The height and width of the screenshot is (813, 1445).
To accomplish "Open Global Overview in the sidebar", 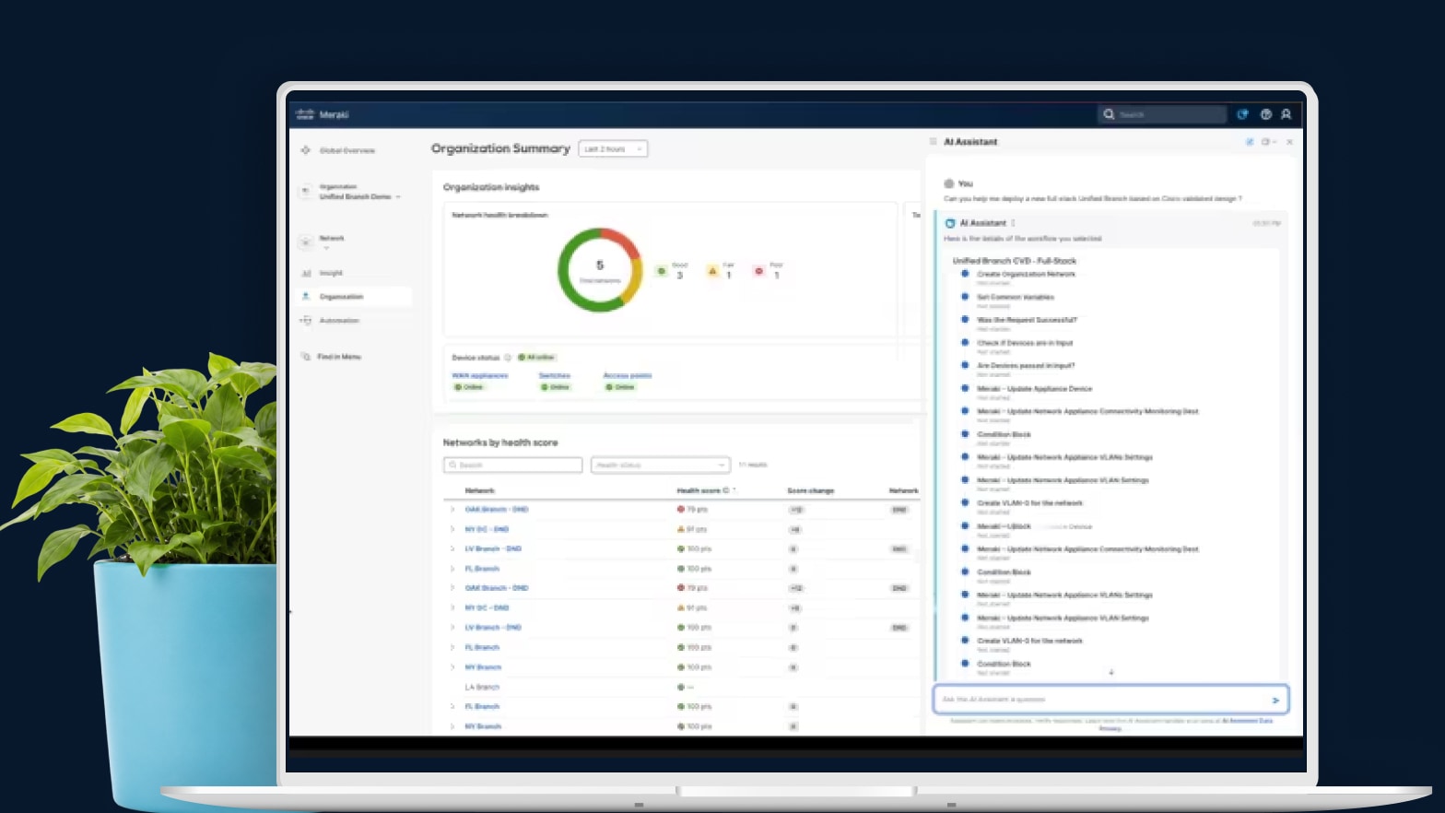I will tap(347, 150).
